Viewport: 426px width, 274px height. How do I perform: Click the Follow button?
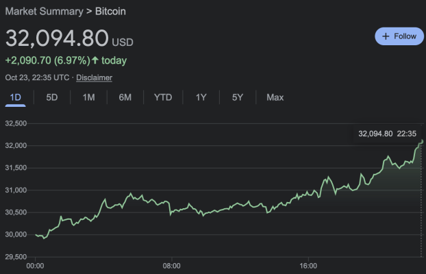point(399,36)
